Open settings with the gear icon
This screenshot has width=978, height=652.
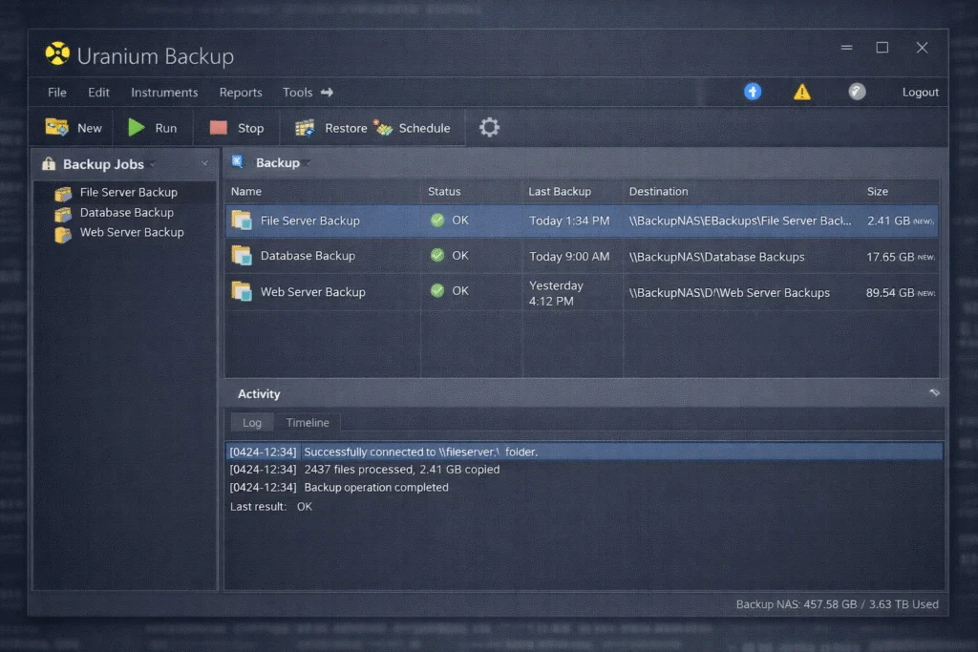(x=489, y=126)
